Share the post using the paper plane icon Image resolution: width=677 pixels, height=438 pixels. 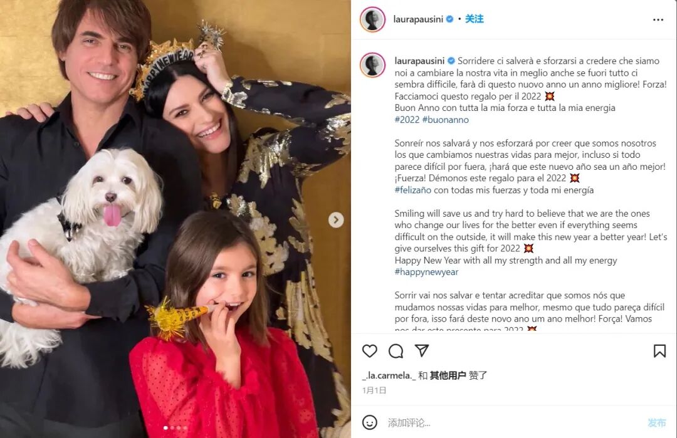coord(421,350)
